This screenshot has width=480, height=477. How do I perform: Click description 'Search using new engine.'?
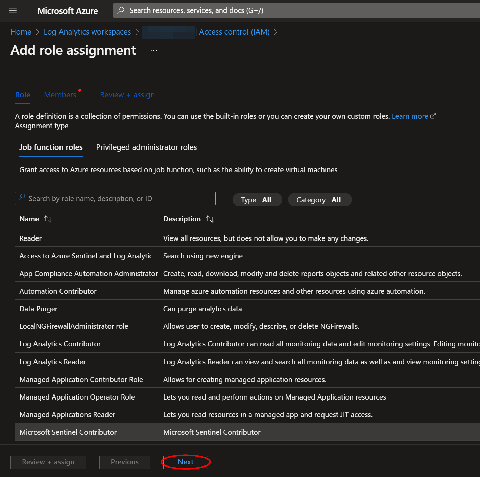pos(204,256)
